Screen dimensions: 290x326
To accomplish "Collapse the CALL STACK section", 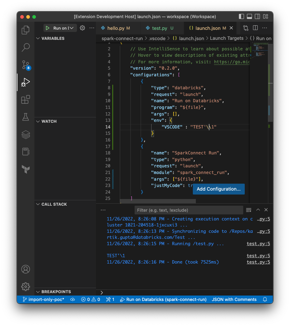I will click(65, 204).
